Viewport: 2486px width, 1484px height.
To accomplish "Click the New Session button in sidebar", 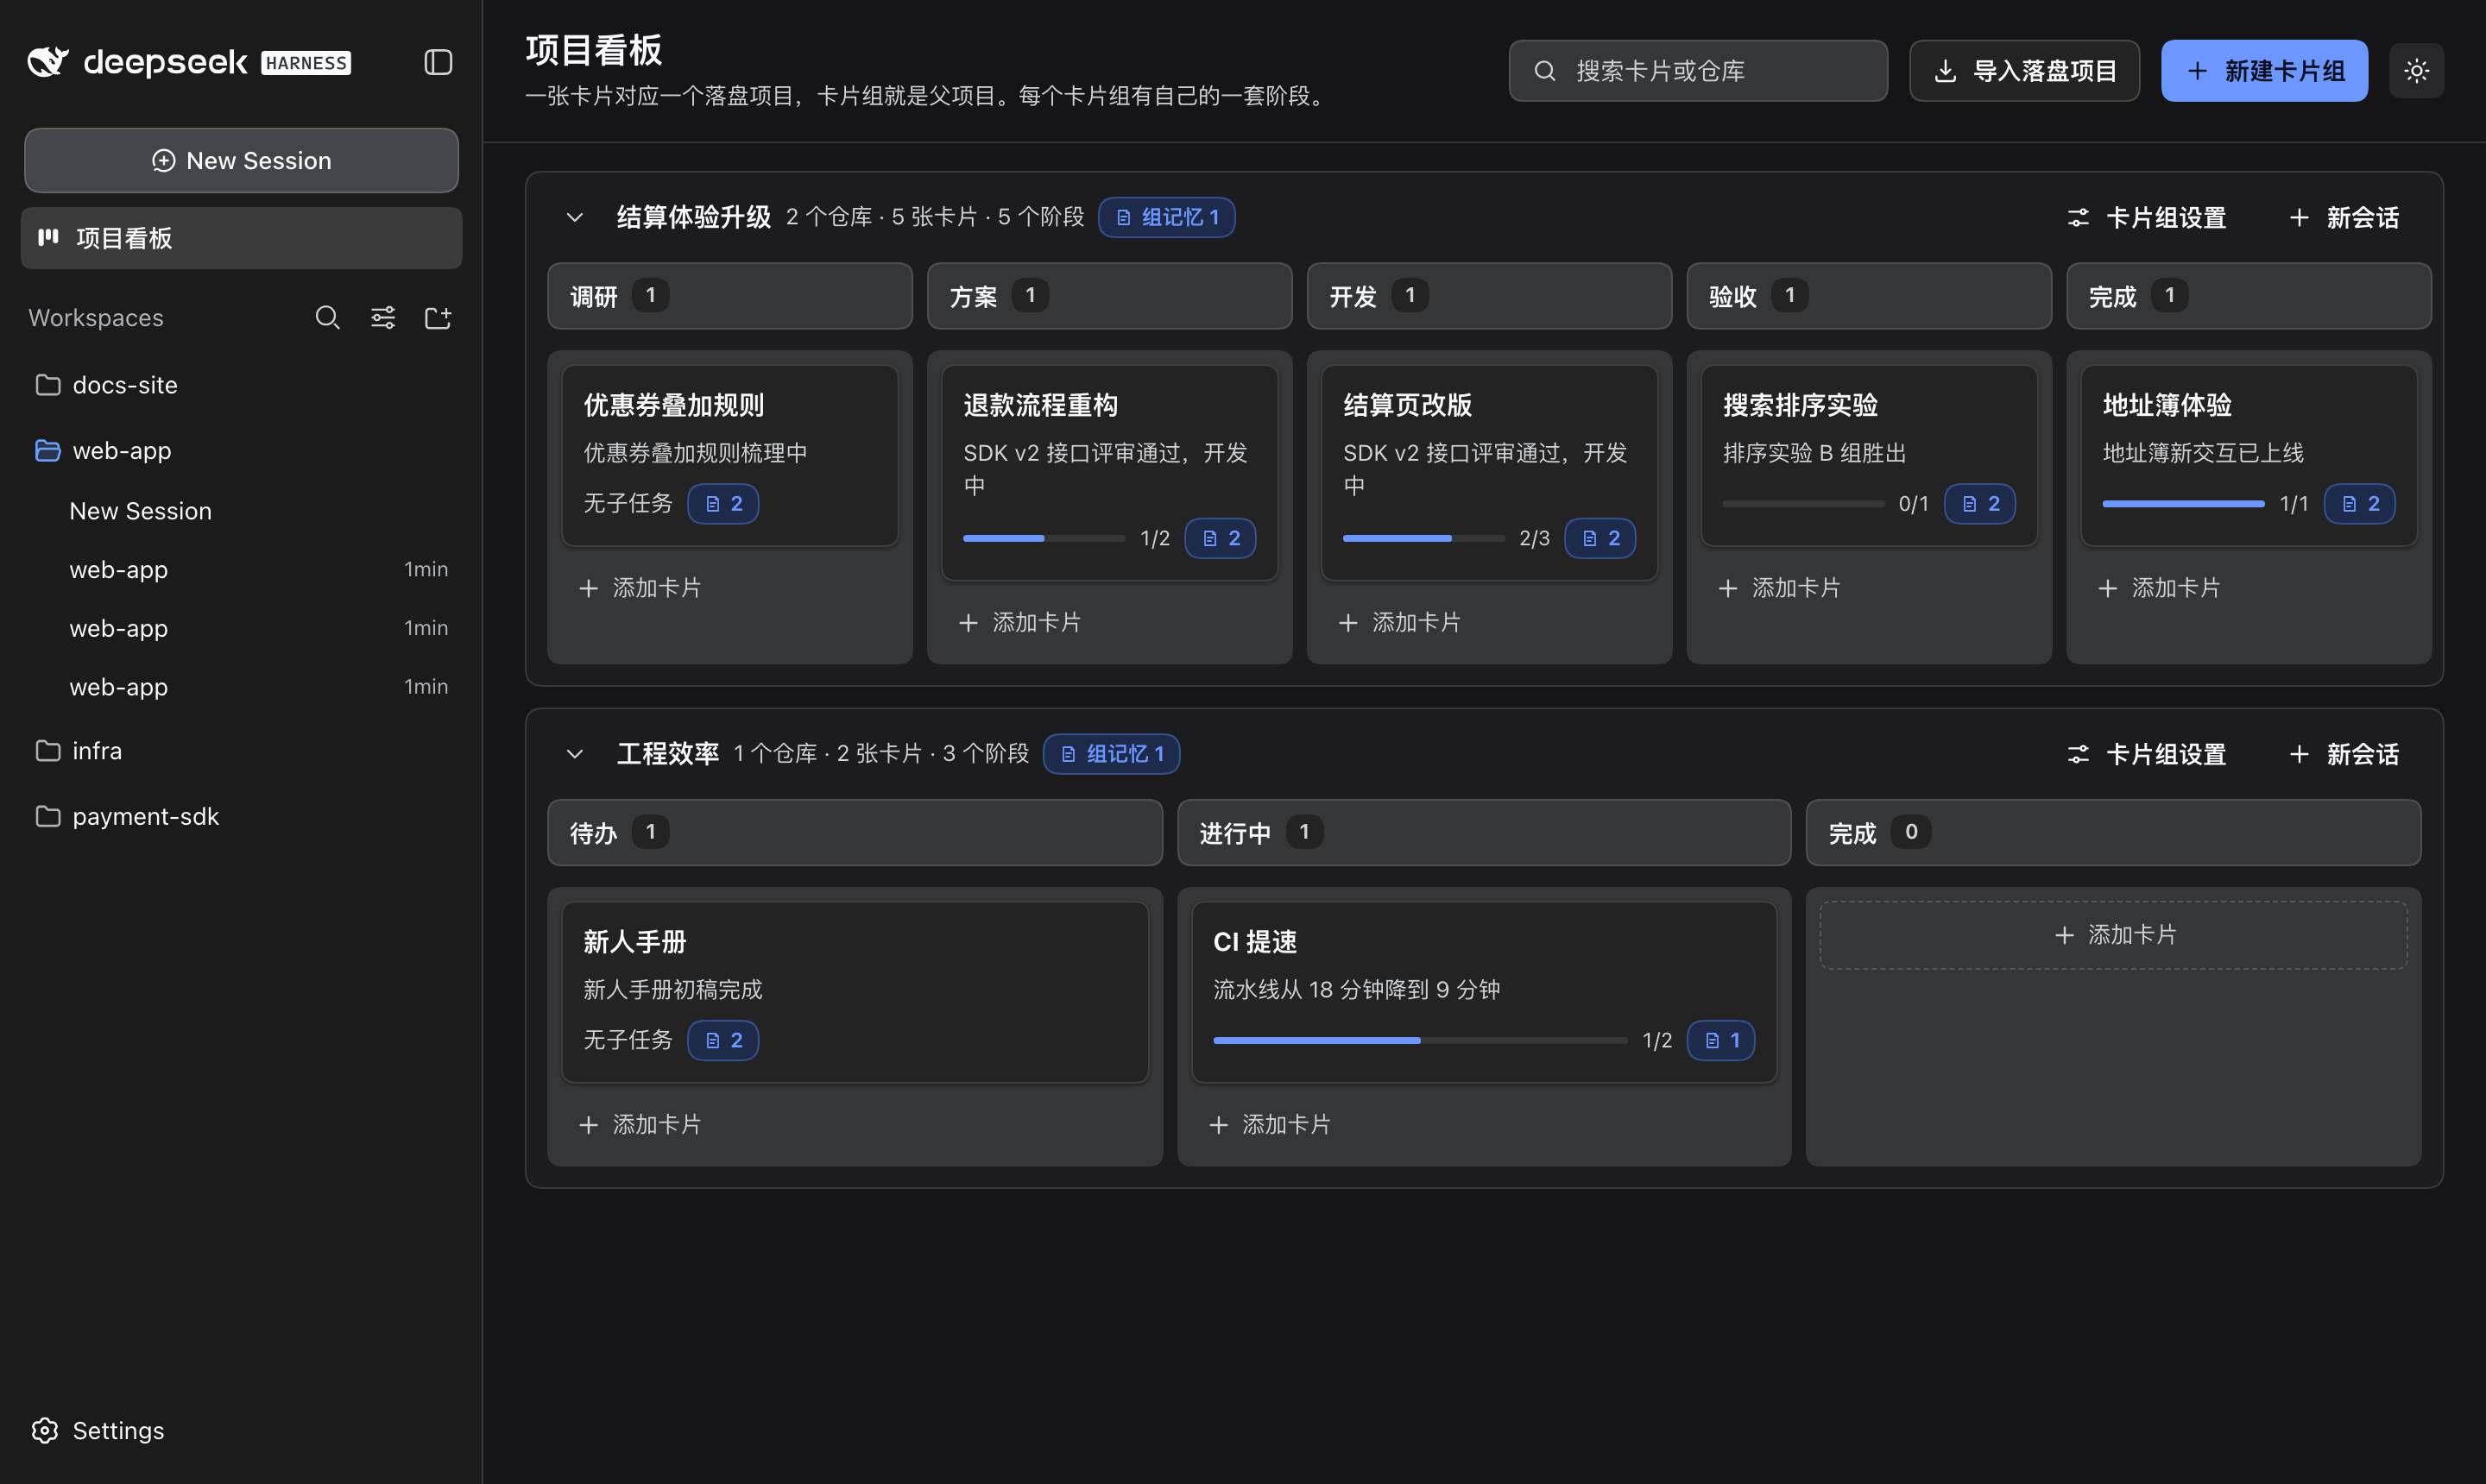I will 241,160.
